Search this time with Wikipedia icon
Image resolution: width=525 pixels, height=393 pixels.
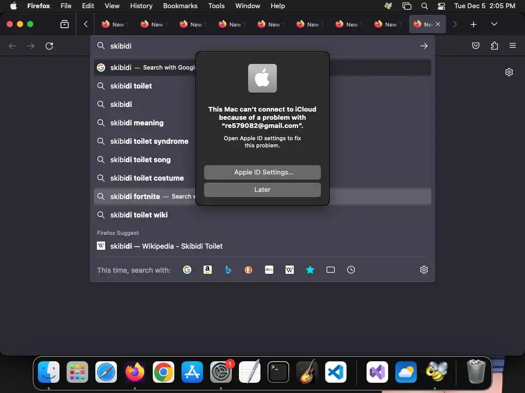pyautogui.click(x=290, y=270)
